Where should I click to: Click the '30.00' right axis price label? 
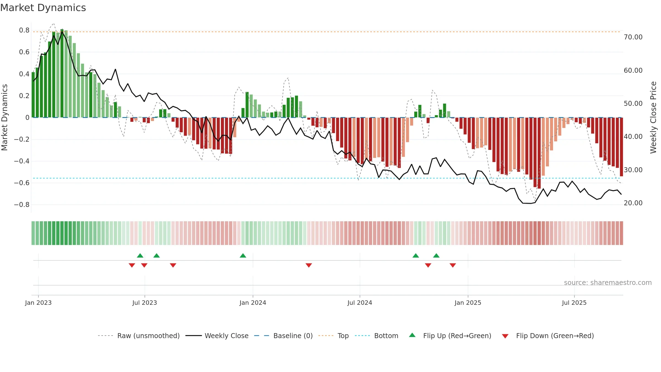point(633,170)
